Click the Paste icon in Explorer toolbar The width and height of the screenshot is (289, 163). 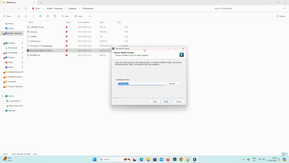click(x=33, y=16)
